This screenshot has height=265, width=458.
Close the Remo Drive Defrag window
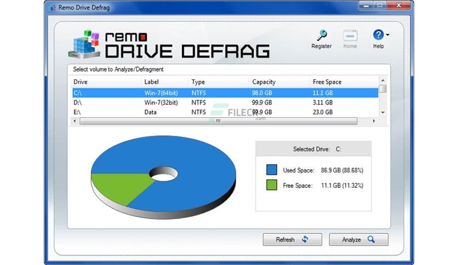tap(399, 5)
